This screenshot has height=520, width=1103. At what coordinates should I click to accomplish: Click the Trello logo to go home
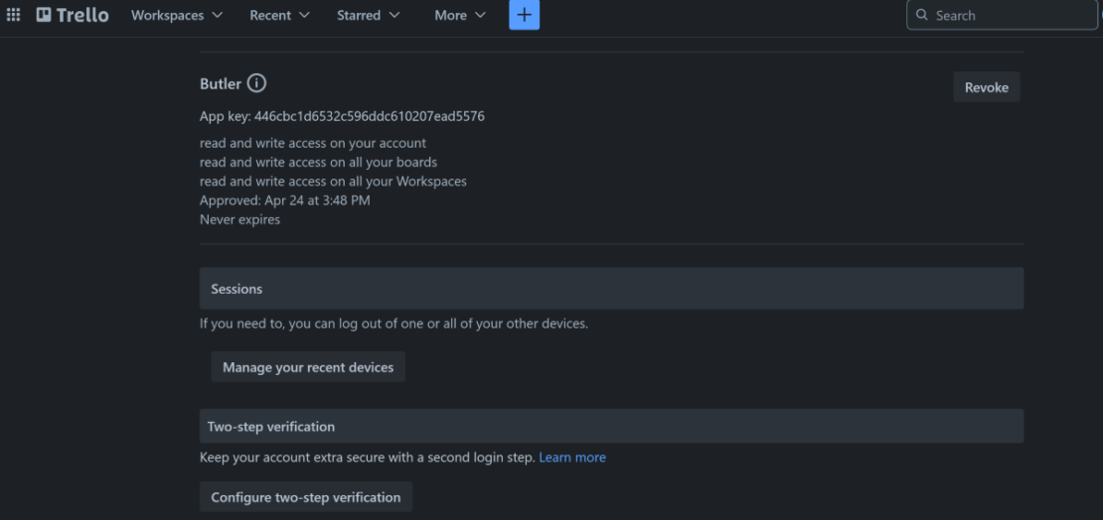click(x=73, y=15)
